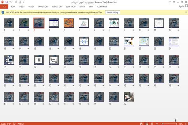Select slide 1 thumbnail
This screenshot has width=188, height=125.
(x=9, y=23)
